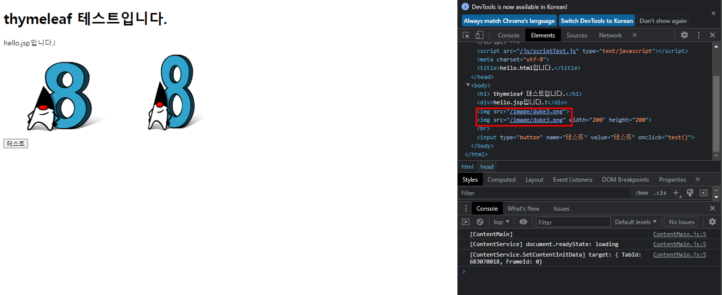The image size is (722, 295).
Task: Click Switch DevTools to Korean button
Action: [x=596, y=20]
